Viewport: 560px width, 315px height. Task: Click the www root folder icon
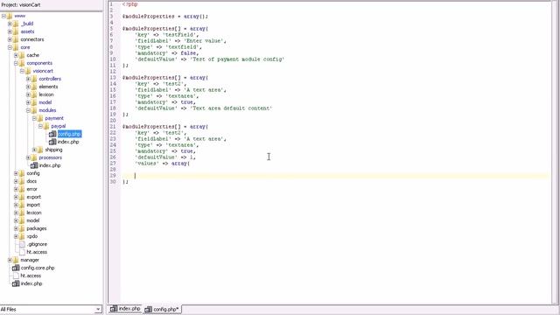click(x=10, y=16)
